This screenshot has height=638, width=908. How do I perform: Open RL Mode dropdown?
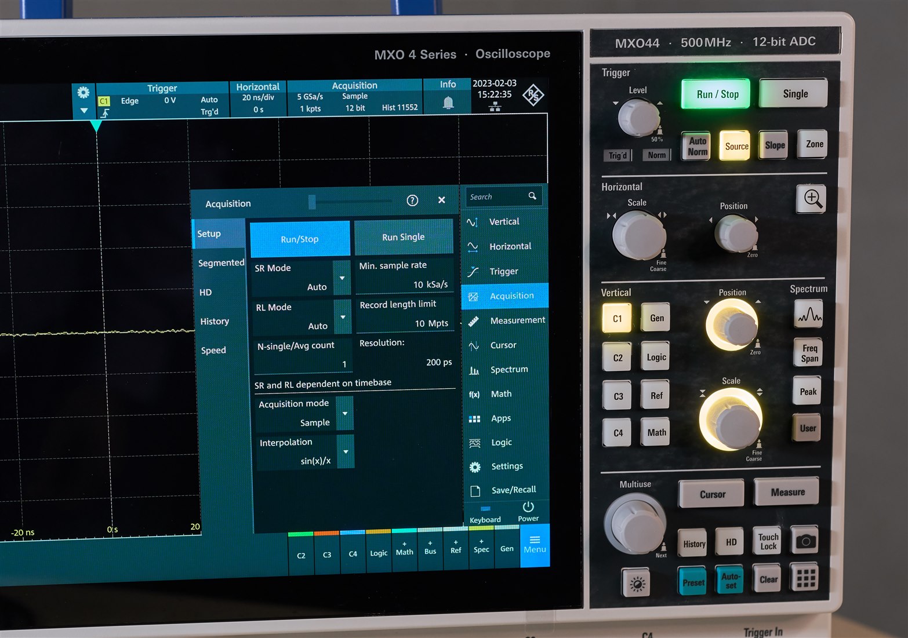pyautogui.click(x=343, y=317)
